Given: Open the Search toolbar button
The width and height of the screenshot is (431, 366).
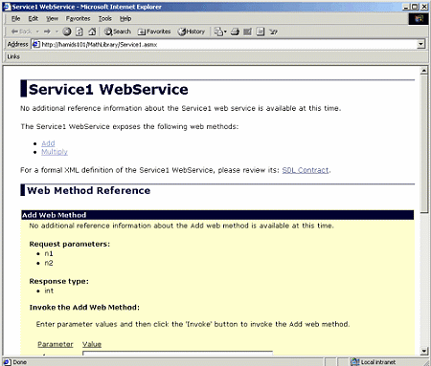Looking at the screenshot, I should [118, 32].
